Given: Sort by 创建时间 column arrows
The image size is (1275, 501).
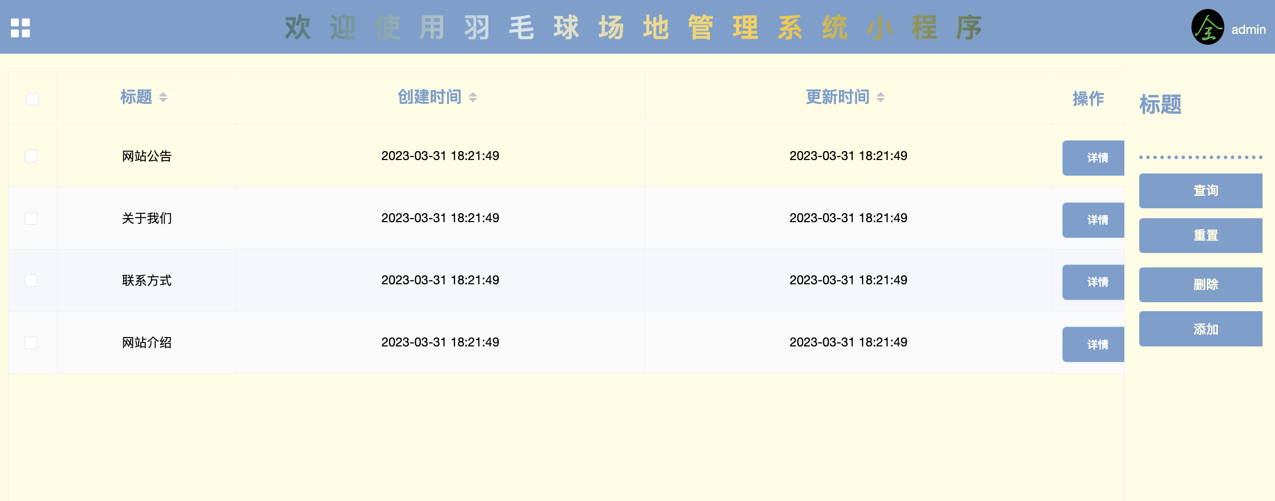Looking at the screenshot, I should (x=473, y=97).
